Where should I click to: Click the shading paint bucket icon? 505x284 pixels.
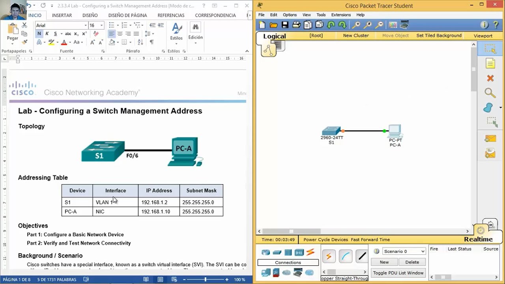click(112, 42)
